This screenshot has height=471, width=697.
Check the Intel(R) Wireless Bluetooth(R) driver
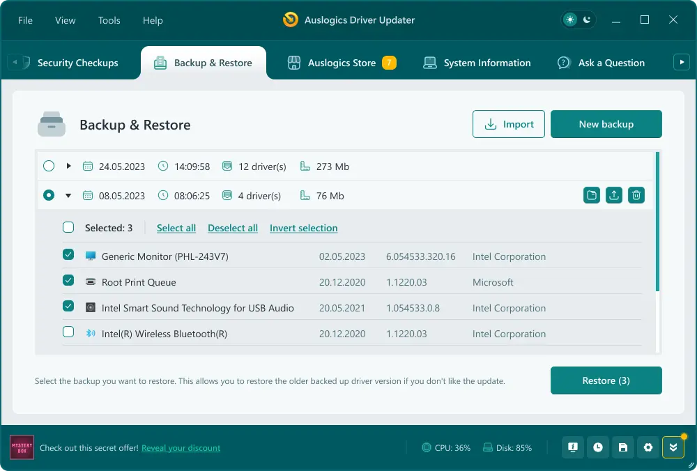point(68,332)
